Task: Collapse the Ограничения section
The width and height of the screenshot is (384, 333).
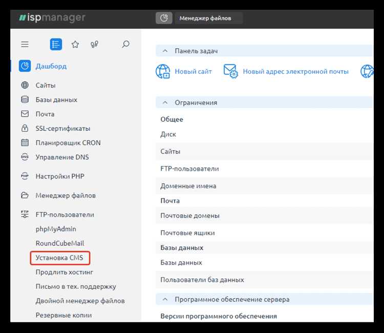Action: pyautogui.click(x=165, y=102)
